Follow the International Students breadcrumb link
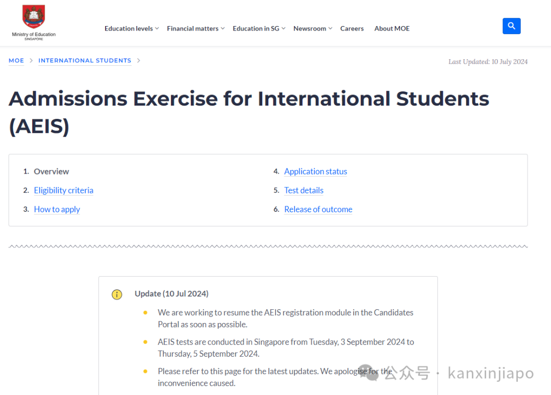The width and height of the screenshot is (551, 395). pos(85,60)
